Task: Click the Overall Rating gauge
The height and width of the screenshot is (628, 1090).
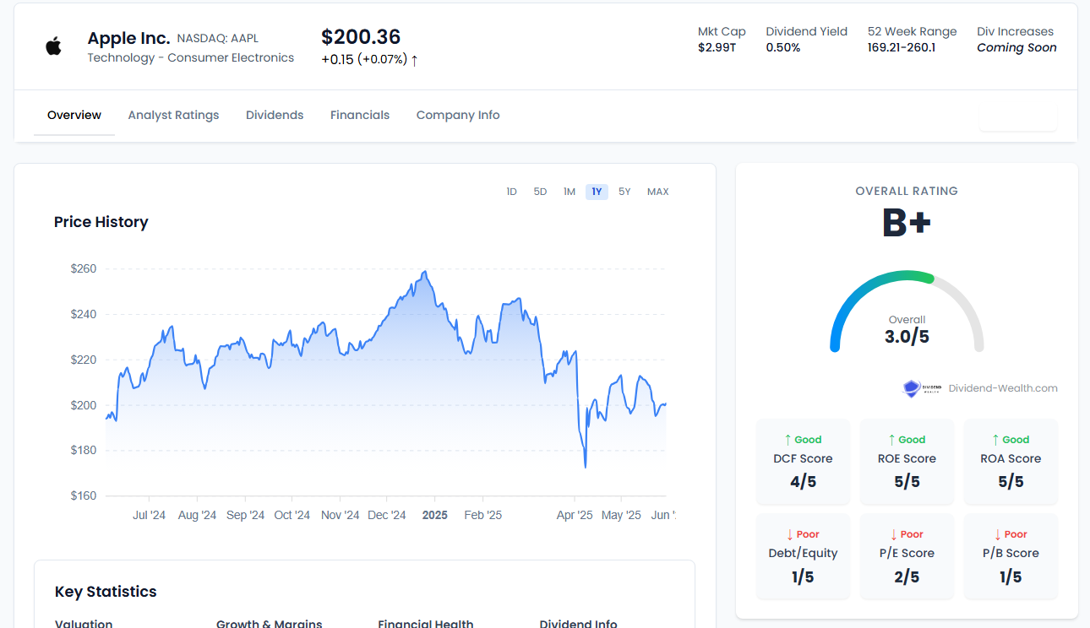Action: (x=907, y=312)
